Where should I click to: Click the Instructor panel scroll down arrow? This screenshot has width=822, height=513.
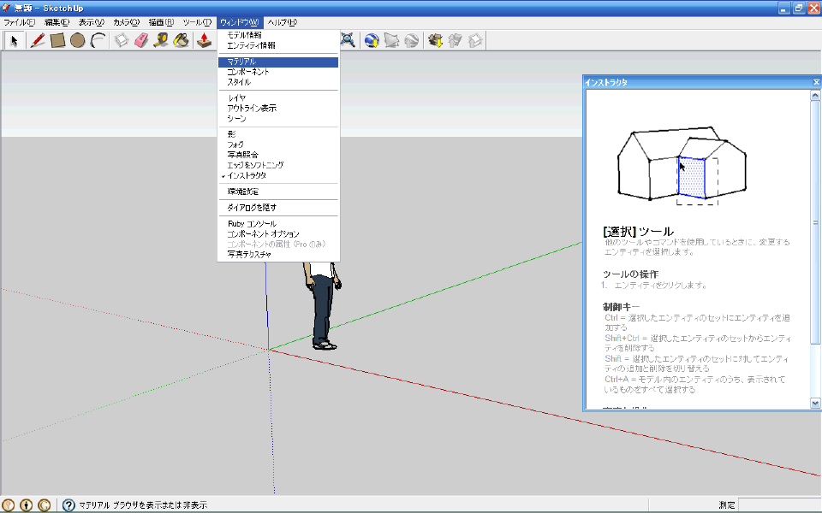(x=815, y=403)
